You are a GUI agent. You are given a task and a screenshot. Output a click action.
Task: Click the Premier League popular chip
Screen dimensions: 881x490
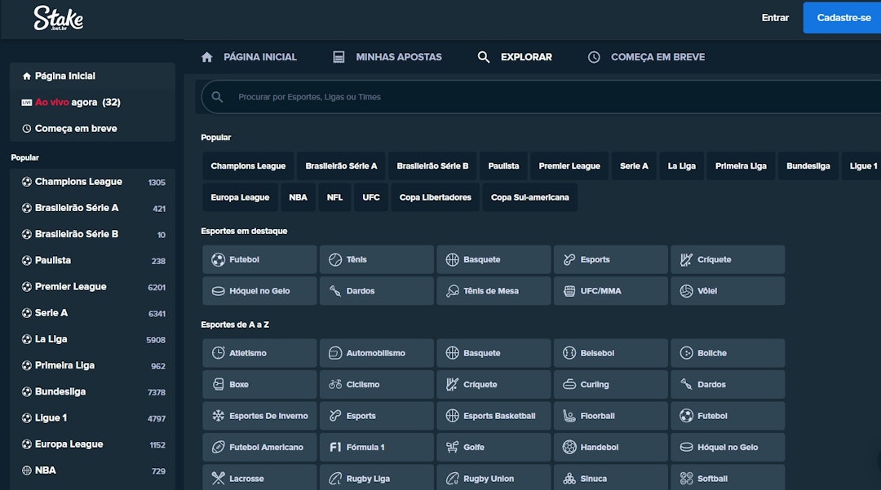[x=569, y=166]
